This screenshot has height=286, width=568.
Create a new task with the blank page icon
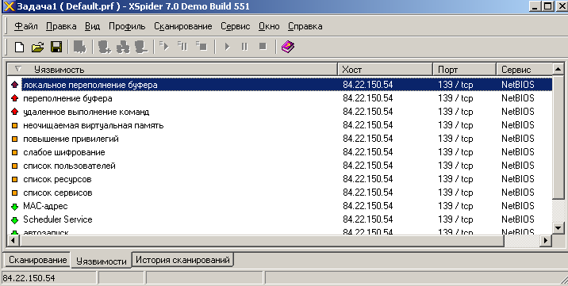pos(19,47)
